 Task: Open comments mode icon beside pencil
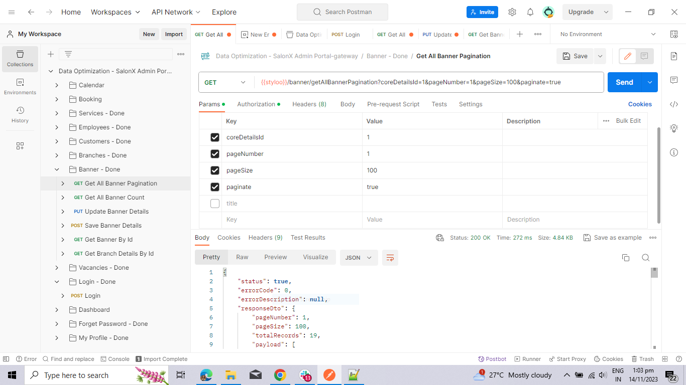645,56
